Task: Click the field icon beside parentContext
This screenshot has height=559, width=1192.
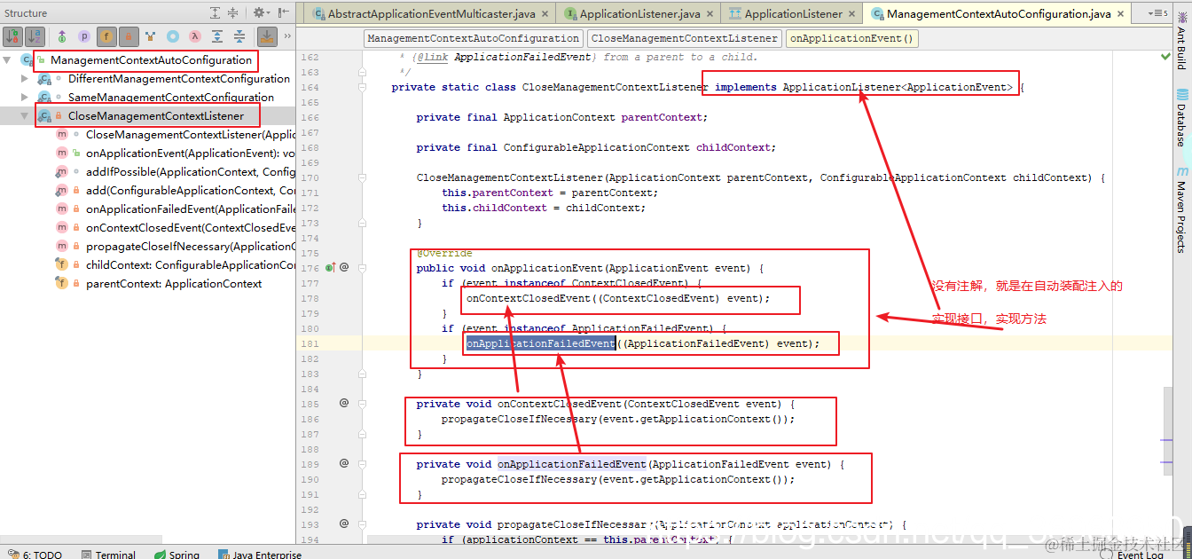Action: (x=61, y=284)
